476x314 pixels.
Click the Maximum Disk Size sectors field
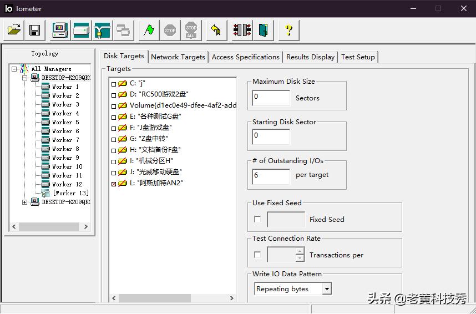(x=271, y=98)
